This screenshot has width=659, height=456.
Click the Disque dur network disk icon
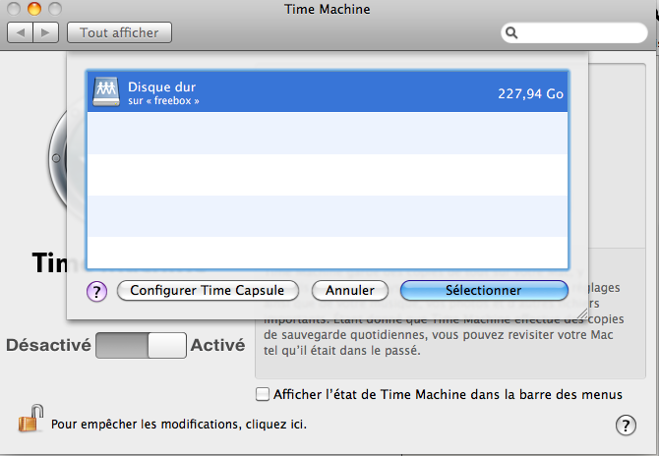tap(105, 92)
